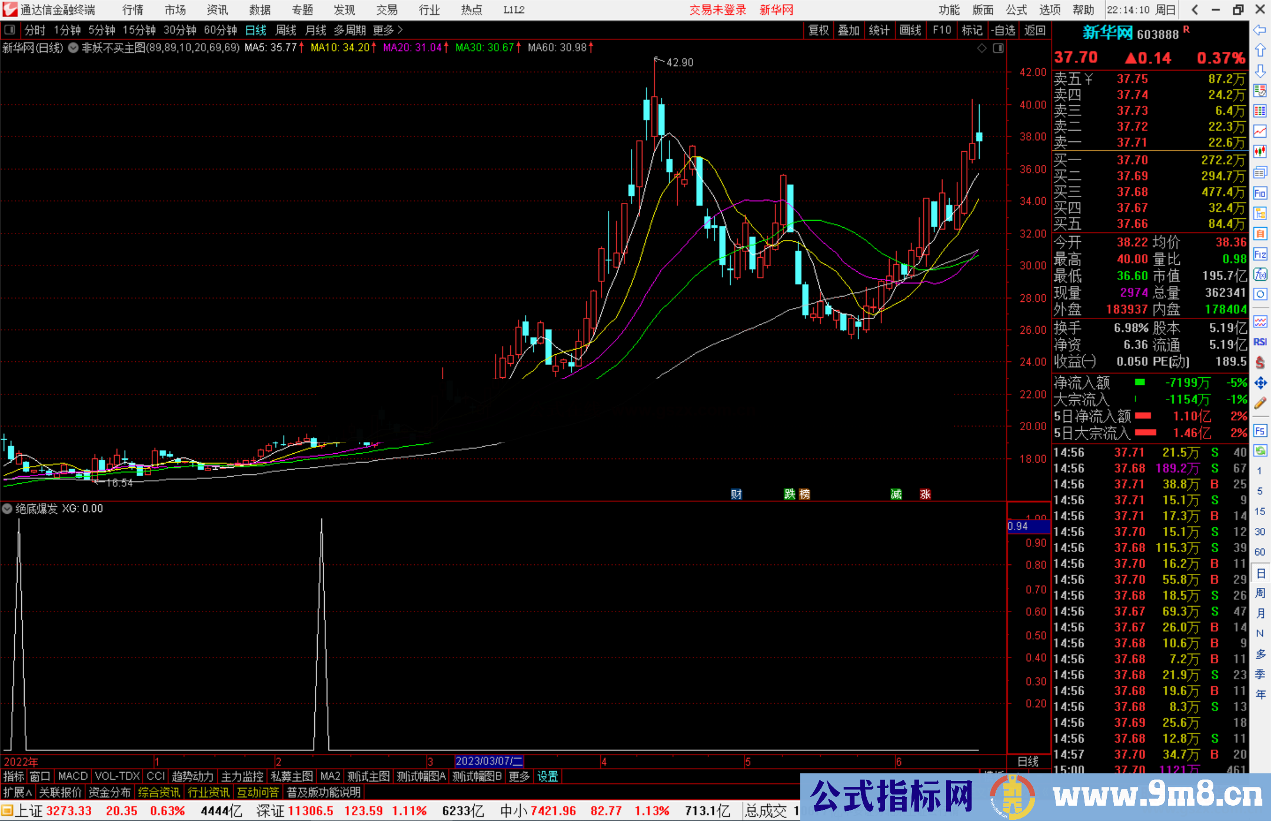This screenshot has width=1271, height=821.
Task: Expand the 更多 periods dropdown
Action: (388, 30)
